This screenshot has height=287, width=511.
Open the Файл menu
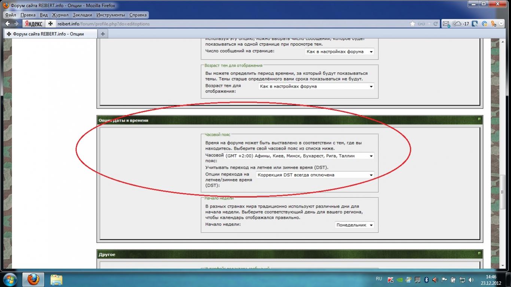click(x=10, y=15)
